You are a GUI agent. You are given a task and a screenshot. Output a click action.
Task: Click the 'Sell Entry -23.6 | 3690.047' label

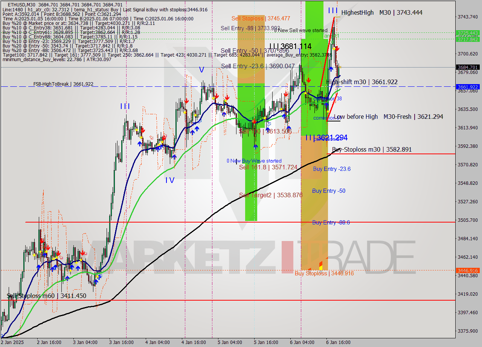[258, 66]
